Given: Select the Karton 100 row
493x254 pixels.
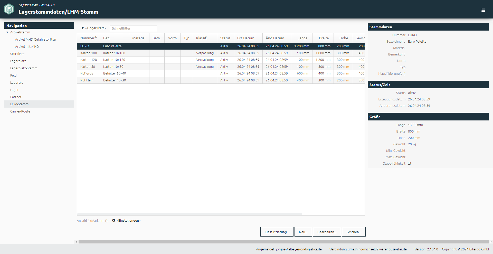Looking at the screenshot, I should click(x=221, y=53).
